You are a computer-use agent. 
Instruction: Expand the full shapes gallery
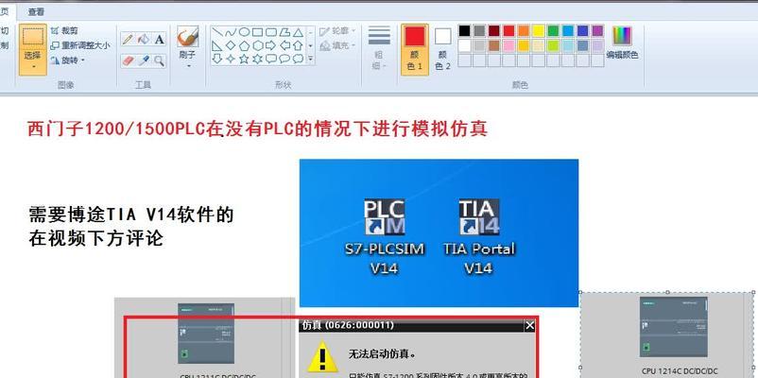coord(310,59)
